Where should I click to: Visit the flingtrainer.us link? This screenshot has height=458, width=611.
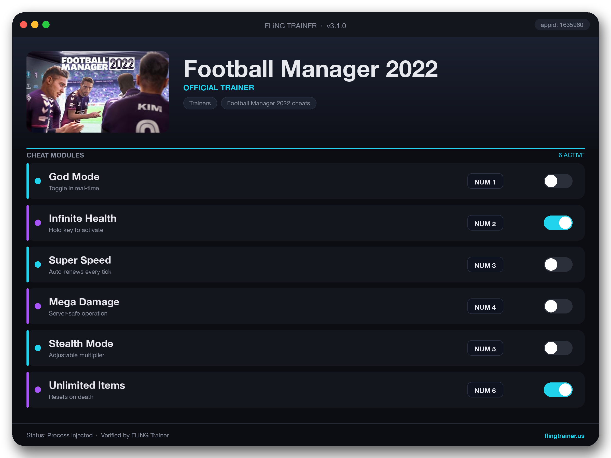pos(564,435)
